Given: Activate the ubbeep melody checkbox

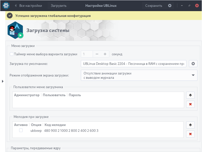Looking at the screenshot, I should click(x=21, y=131).
